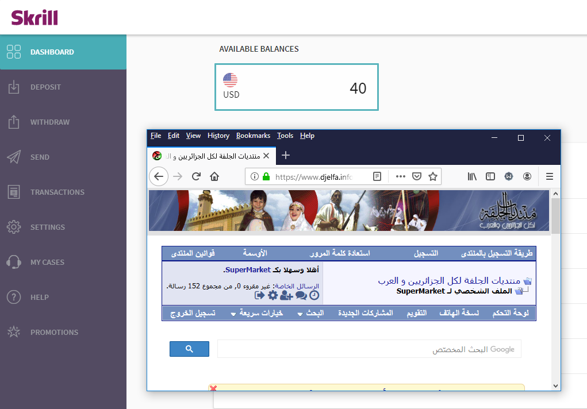Show site information icon in address bar
587x409 pixels.
tap(255, 176)
